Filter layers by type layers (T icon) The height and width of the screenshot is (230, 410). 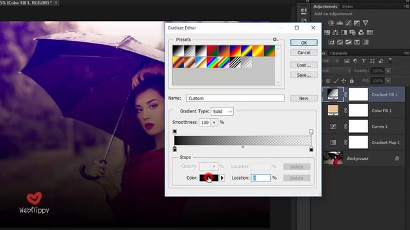[364, 61]
